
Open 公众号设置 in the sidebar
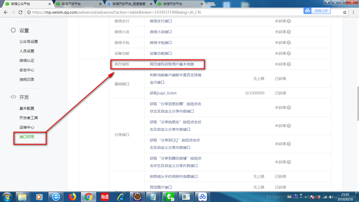click(29, 42)
